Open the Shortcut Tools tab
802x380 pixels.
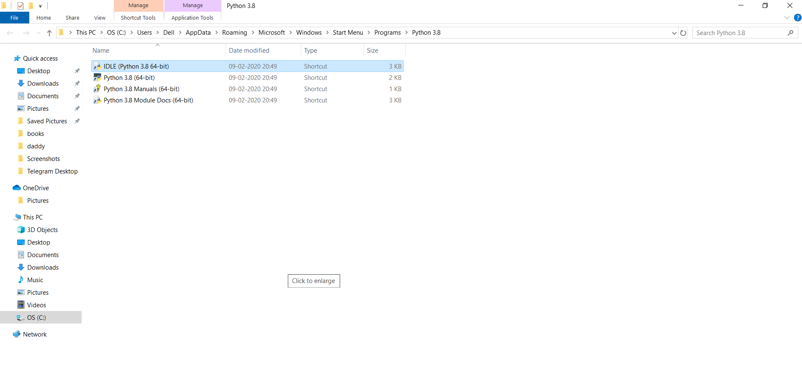pos(138,18)
